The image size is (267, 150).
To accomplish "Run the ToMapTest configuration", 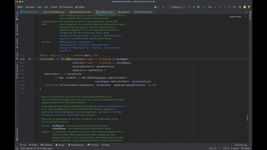I will (189, 7).
